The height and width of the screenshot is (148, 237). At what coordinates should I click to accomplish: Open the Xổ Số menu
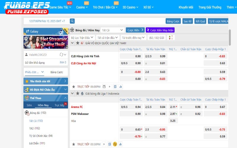pyautogui.click(x=148, y=7)
